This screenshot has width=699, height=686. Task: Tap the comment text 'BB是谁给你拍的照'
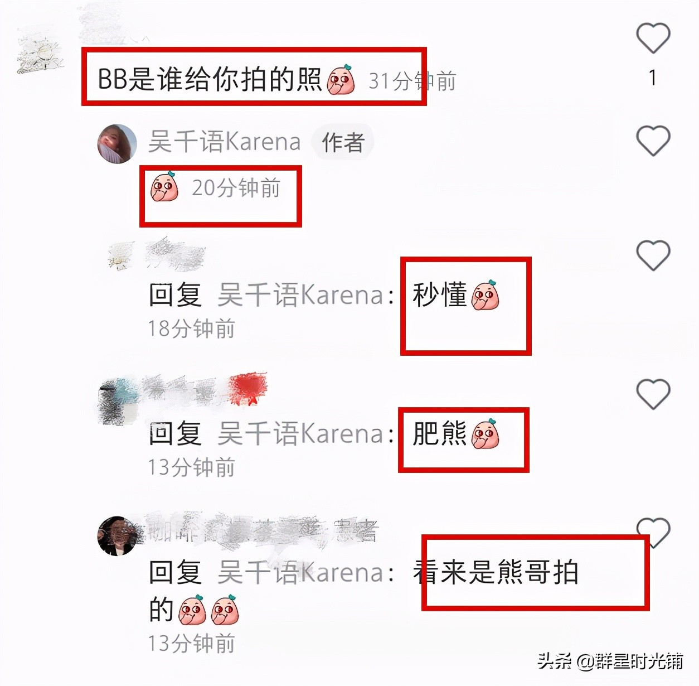[x=210, y=79]
